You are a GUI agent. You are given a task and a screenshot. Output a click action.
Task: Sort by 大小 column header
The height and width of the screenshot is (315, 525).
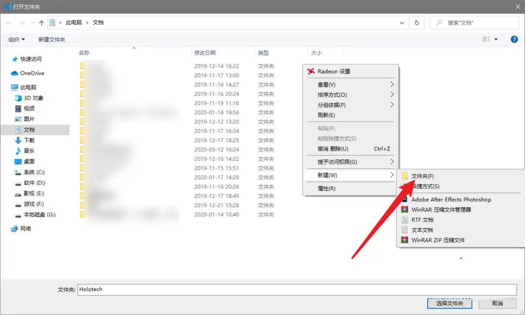[x=317, y=53]
